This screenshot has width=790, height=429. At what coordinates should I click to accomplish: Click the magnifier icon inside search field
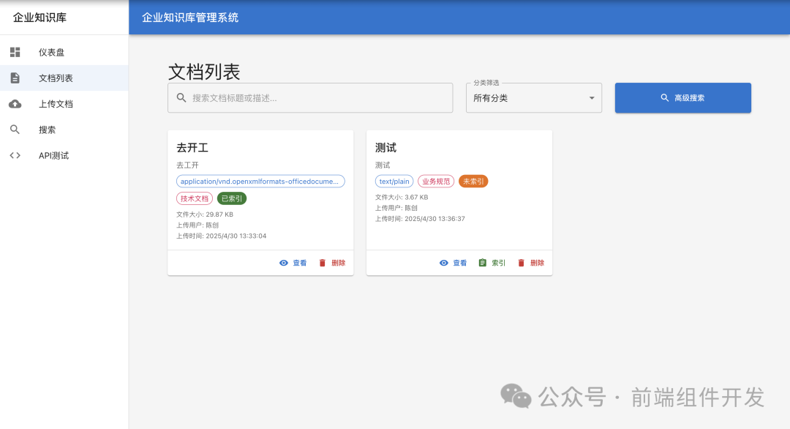click(181, 98)
